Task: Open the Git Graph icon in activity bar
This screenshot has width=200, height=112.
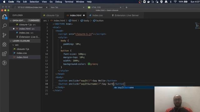Action: click(x=4, y=63)
